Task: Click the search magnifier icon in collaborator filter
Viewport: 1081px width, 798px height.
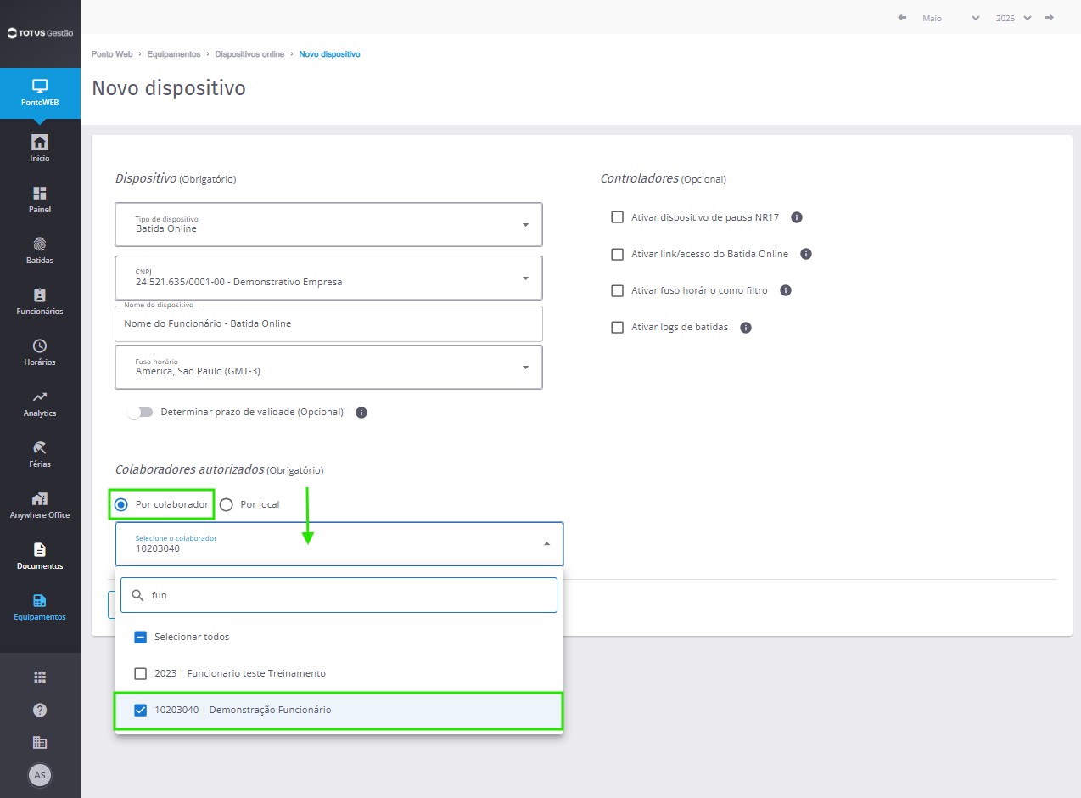Action: pyautogui.click(x=137, y=595)
